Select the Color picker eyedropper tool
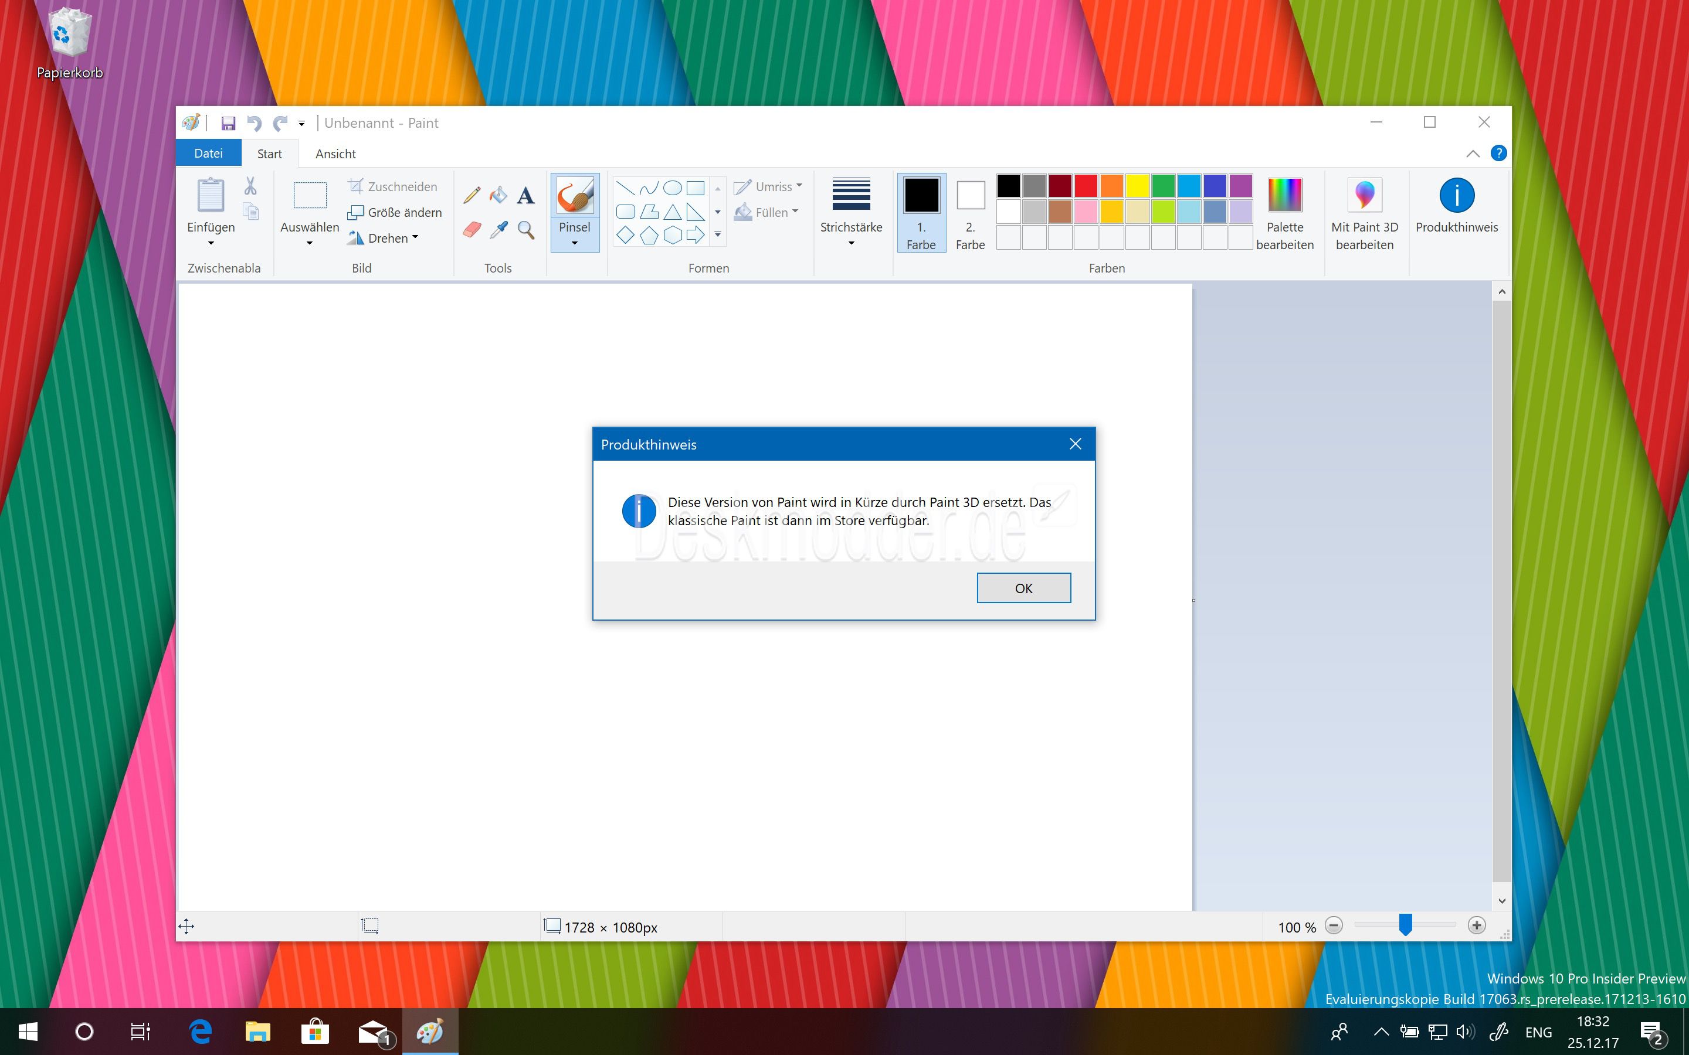 [x=498, y=230]
